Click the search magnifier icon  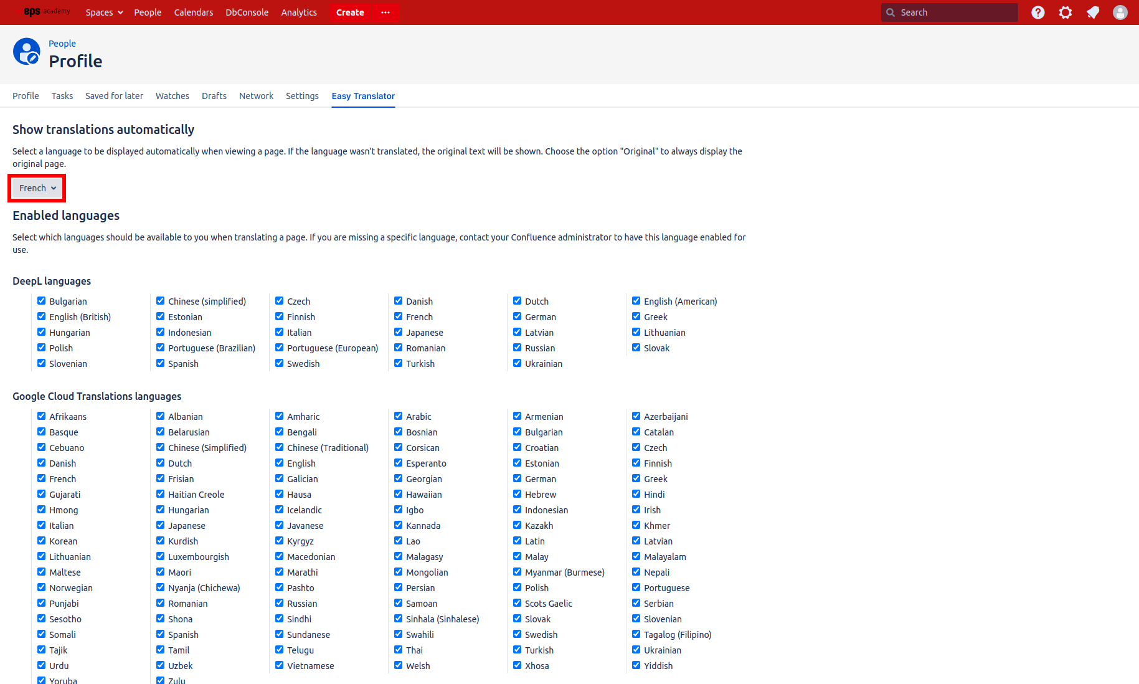click(891, 12)
